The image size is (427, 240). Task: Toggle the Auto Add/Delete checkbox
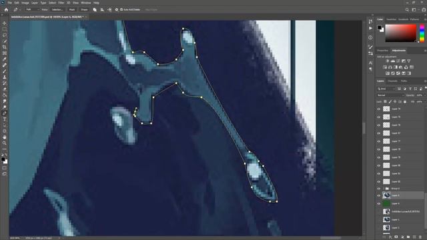click(121, 10)
